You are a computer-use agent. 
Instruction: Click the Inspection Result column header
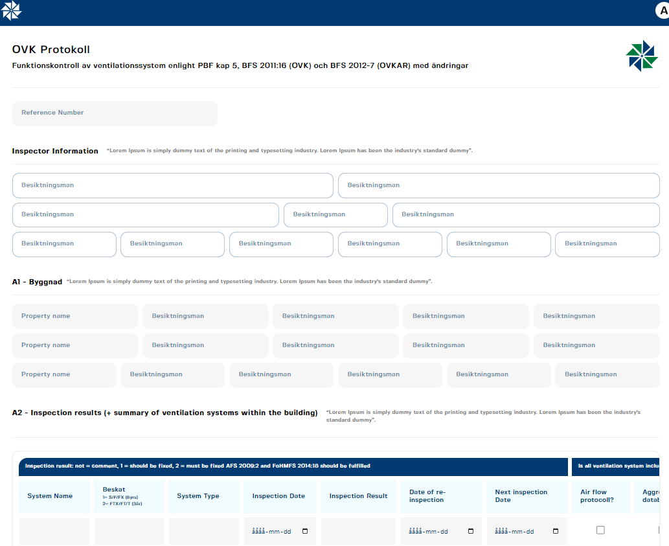pos(358,496)
